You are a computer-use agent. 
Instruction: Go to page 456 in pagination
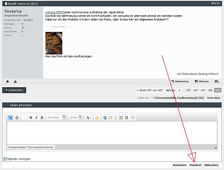(210, 90)
